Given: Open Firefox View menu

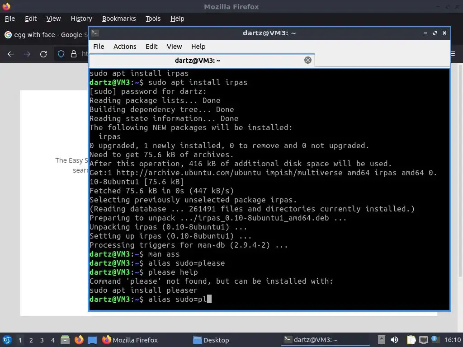Looking at the screenshot, I should [x=53, y=19].
